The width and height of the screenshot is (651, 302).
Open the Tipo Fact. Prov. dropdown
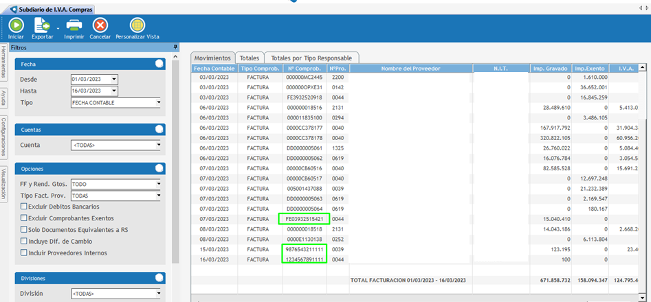[x=158, y=196]
